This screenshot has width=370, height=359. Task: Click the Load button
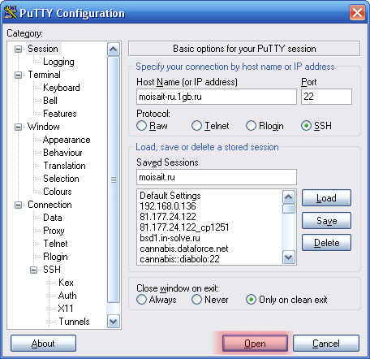point(326,198)
